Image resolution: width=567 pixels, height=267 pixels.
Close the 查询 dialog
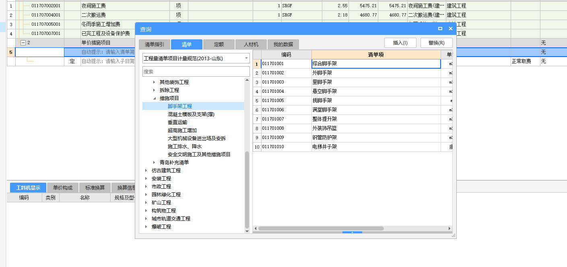click(x=451, y=29)
